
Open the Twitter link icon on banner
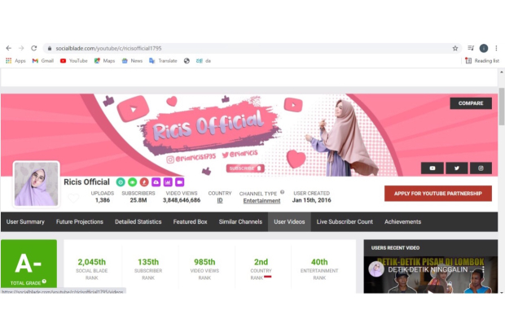(x=456, y=168)
